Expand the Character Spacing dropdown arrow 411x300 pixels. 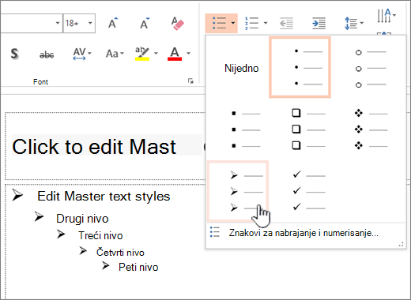pos(89,54)
